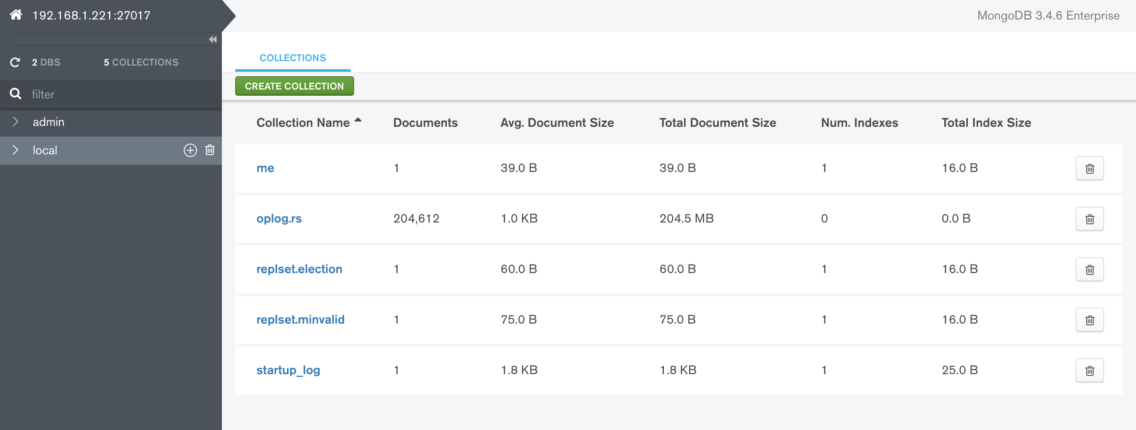Delete the replset.minvalid collection via its trash icon
This screenshot has height=430, width=1136.
pos(1090,320)
